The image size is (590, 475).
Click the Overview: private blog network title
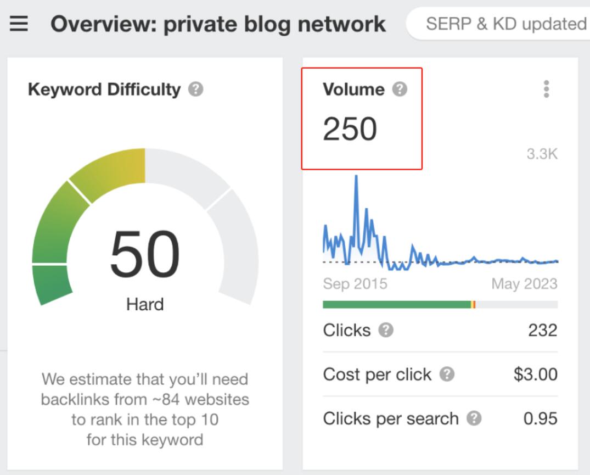point(218,24)
